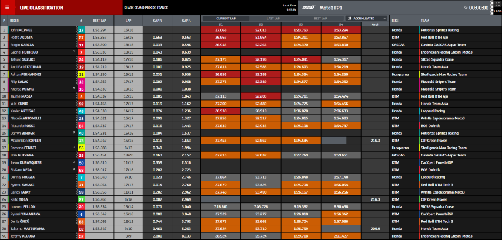Click the TEAM column header
Image resolution: width=502 pixels, height=240 pixels.
[460, 21]
